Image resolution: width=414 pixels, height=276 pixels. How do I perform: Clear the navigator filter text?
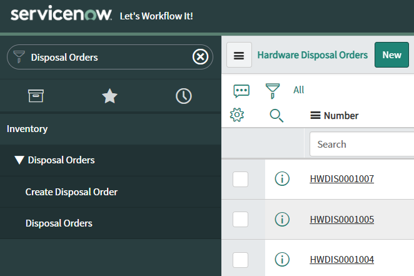tap(200, 57)
